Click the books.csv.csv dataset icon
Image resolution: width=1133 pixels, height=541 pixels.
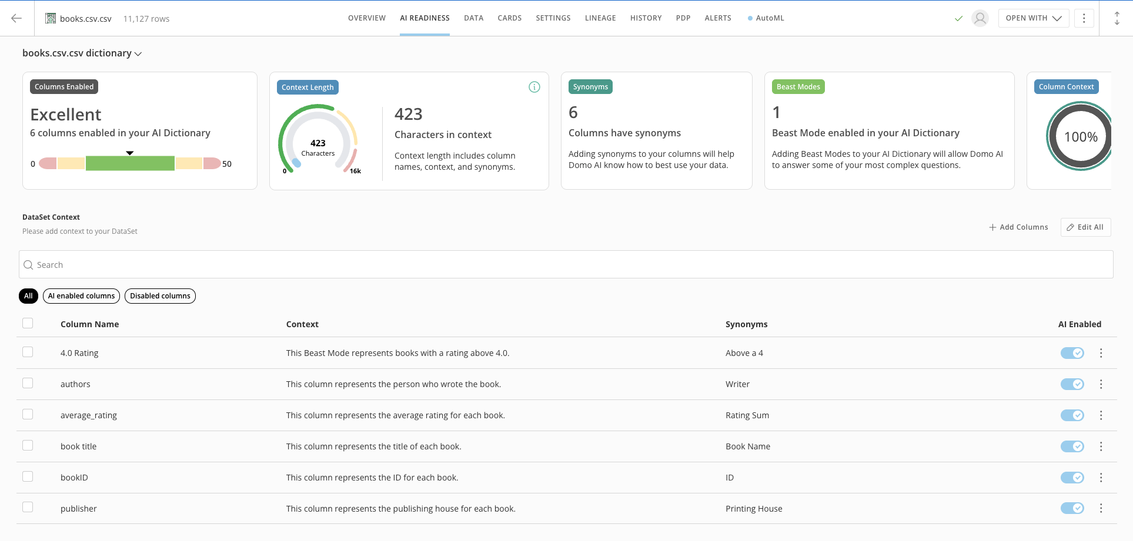pos(51,18)
